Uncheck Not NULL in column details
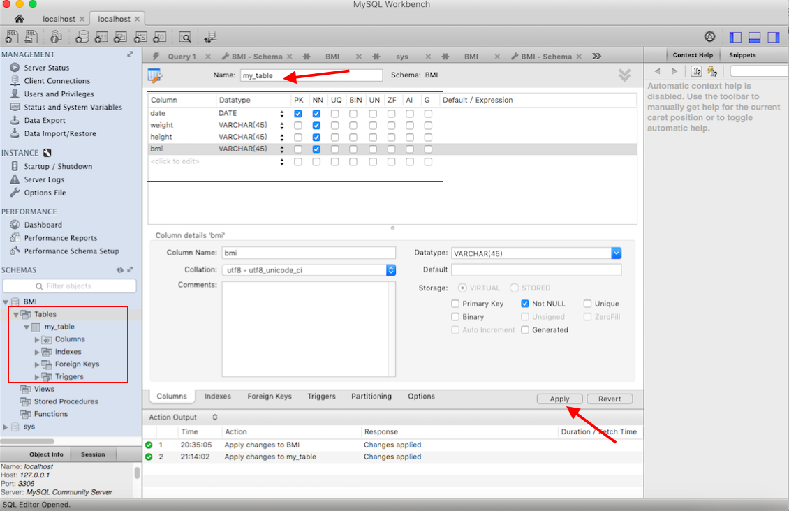This screenshot has height=511, width=789. pyautogui.click(x=525, y=304)
